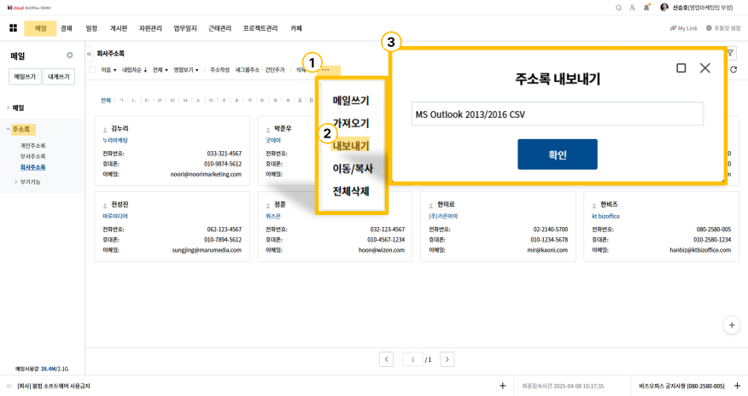The height and width of the screenshot is (396, 748).
Task: Click 주소작성 in the toolbar
Action: point(220,70)
